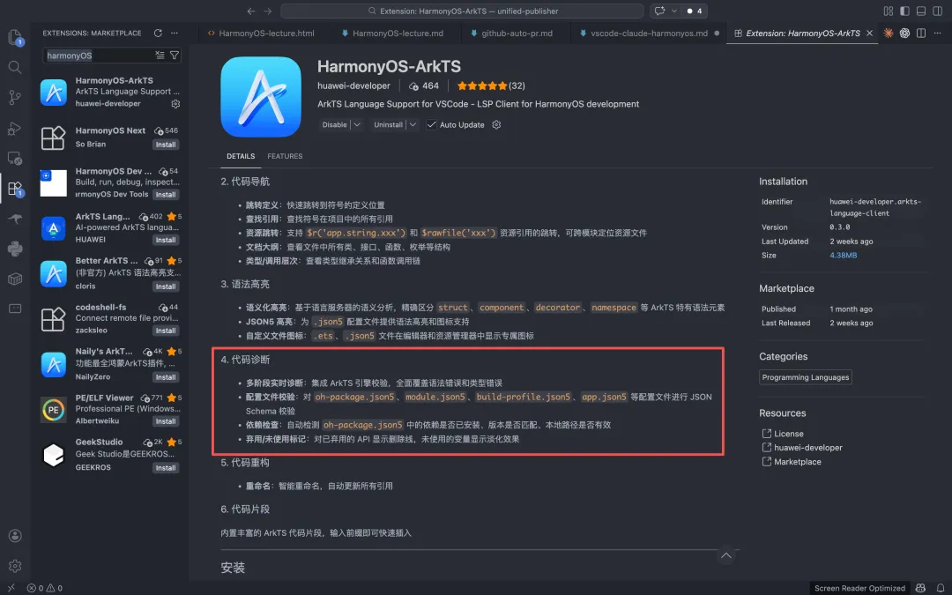Open the HarmonyOS-lecture.md editor tab
This screenshot has width=952, height=595.
[x=392, y=33]
